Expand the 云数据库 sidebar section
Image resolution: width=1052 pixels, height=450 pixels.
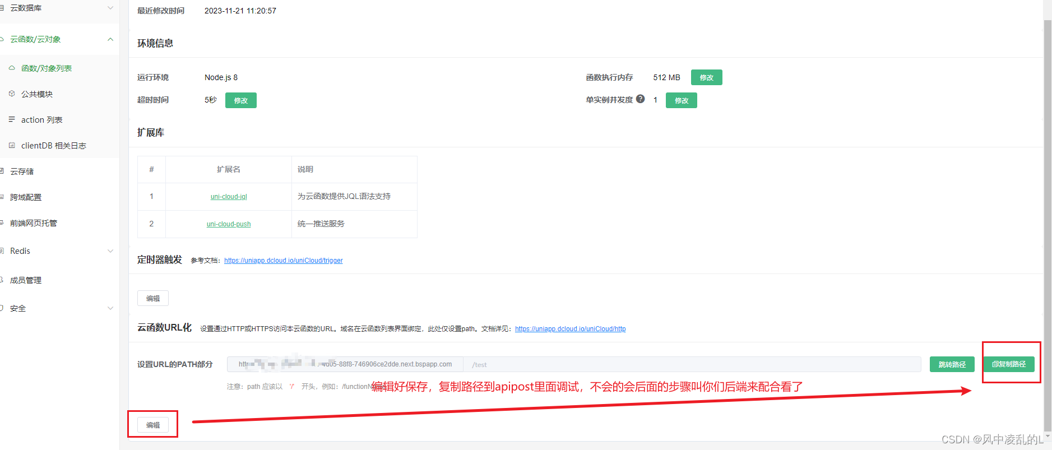pos(110,8)
